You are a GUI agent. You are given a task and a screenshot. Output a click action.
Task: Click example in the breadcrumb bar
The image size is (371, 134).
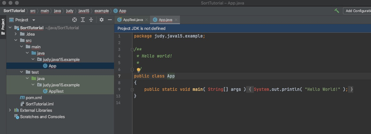tap(102, 11)
